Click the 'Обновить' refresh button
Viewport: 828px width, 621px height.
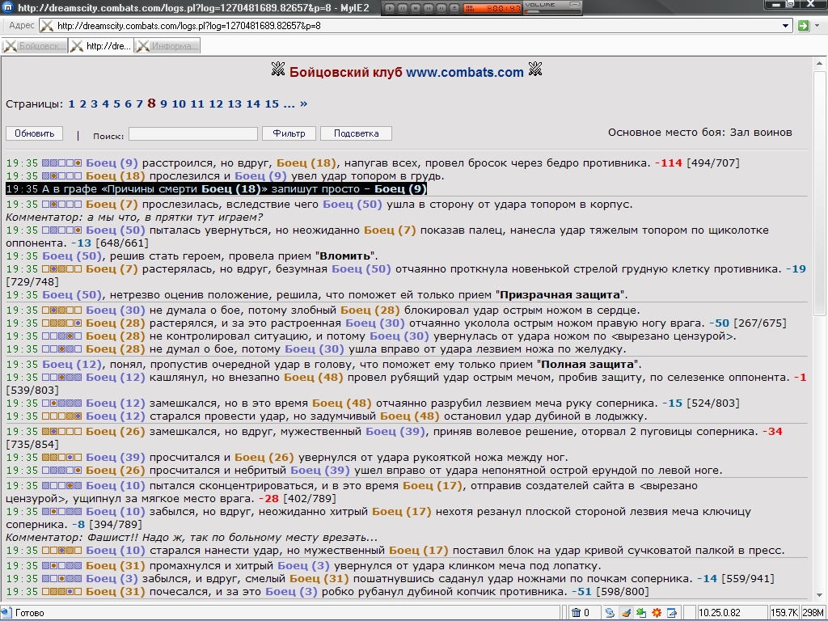pos(34,133)
